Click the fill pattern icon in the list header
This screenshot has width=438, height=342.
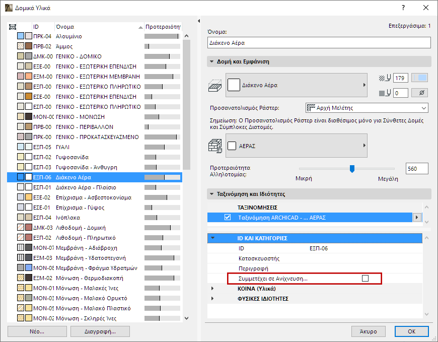[13, 26]
